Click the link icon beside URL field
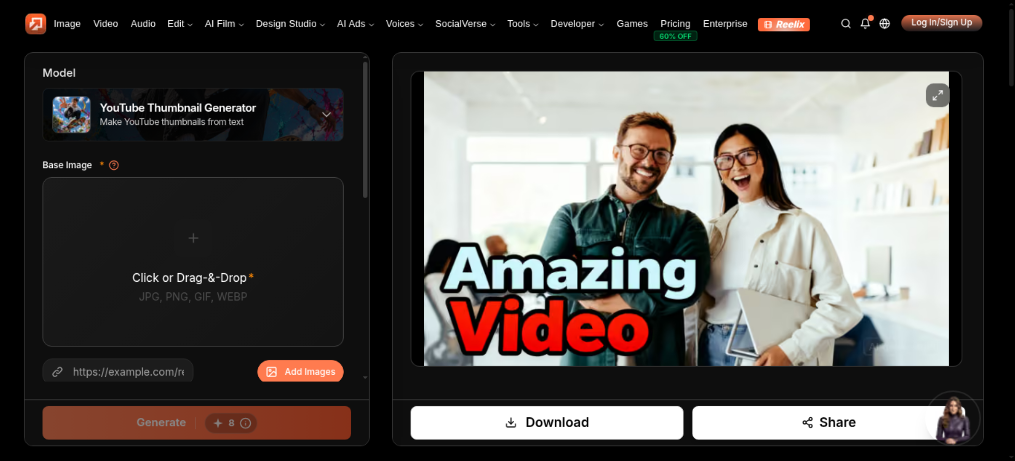 (x=57, y=372)
